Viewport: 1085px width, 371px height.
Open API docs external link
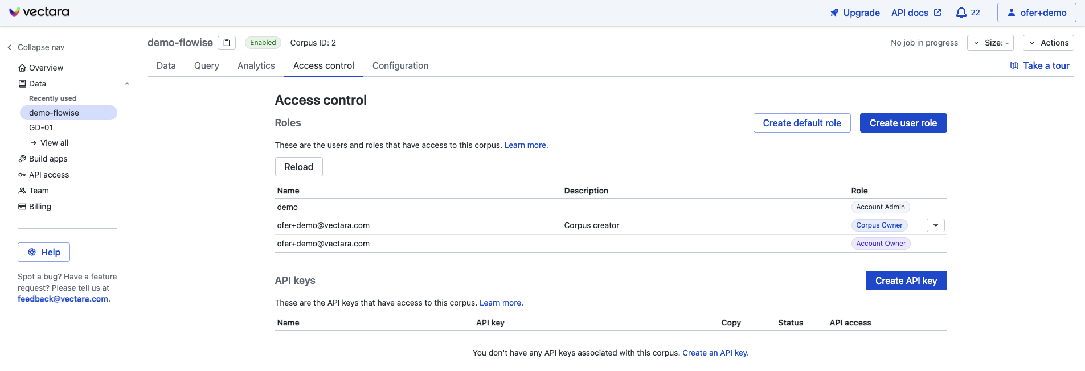click(x=916, y=13)
